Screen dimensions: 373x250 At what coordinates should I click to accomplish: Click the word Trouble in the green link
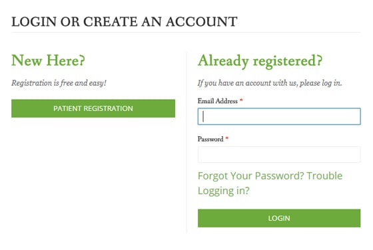(x=324, y=176)
